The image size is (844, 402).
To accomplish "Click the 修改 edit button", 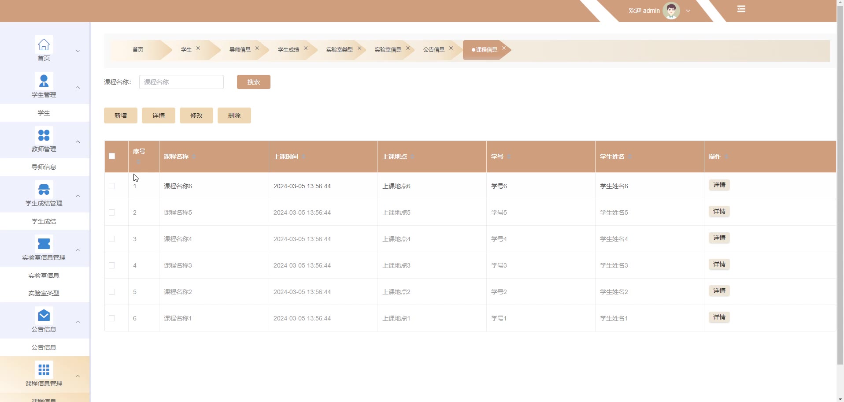I will pos(196,115).
